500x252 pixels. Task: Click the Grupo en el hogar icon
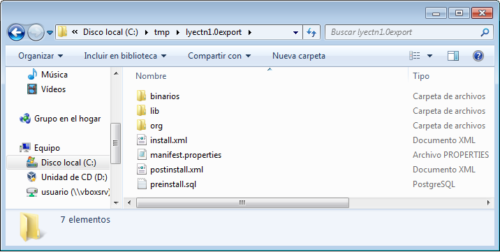click(x=25, y=119)
